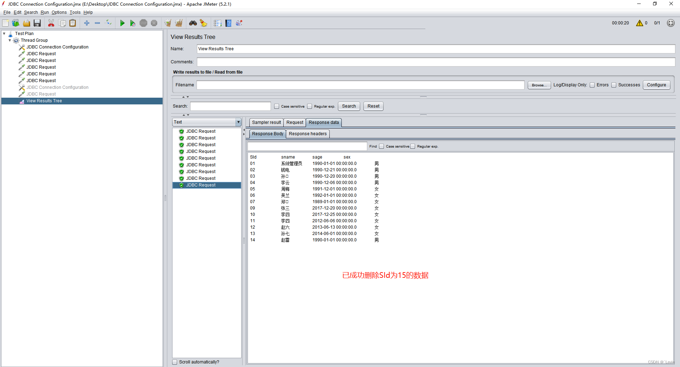Open the Options menu
This screenshot has width=680, height=367.
click(x=59, y=12)
